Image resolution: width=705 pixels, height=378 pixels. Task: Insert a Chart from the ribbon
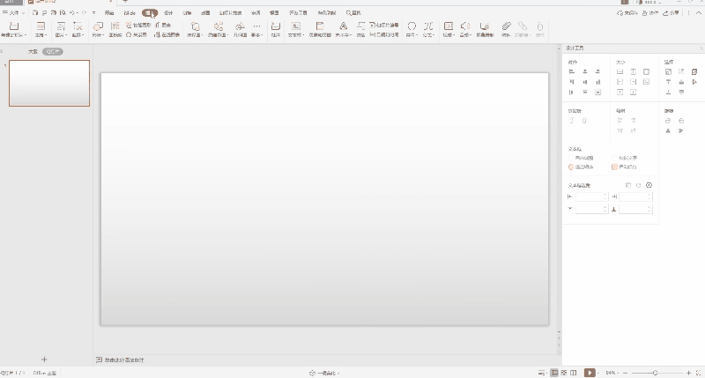(x=163, y=26)
